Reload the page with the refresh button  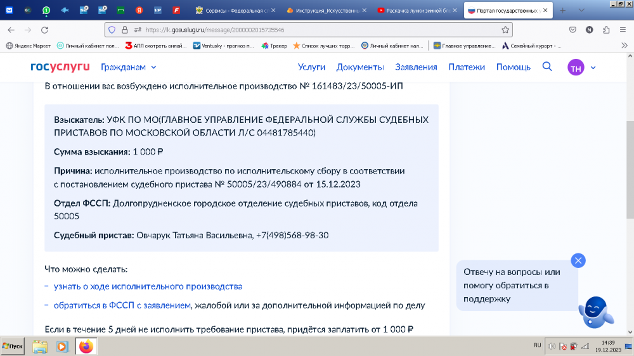(44, 30)
